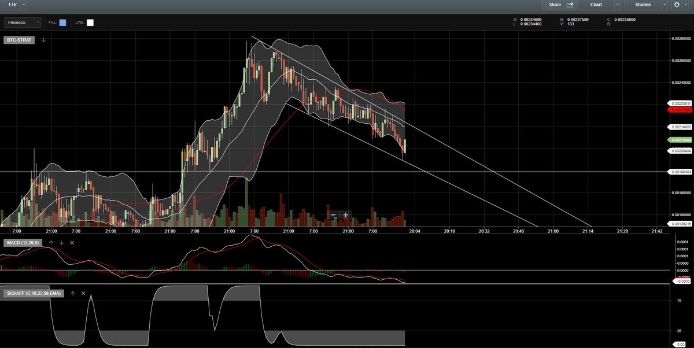
Task: Expand the Studies dropdown arrow
Action: point(666,5)
